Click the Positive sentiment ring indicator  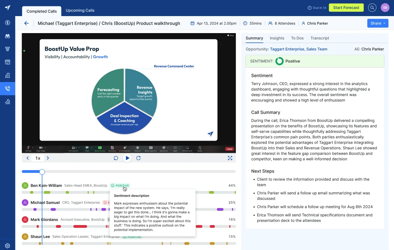pos(279,61)
